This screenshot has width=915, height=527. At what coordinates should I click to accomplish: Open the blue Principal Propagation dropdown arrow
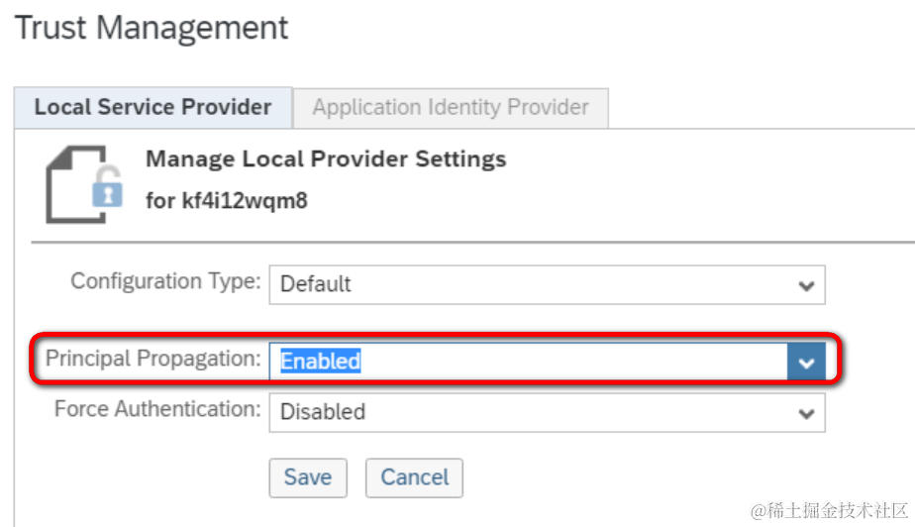[x=806, y=363]
